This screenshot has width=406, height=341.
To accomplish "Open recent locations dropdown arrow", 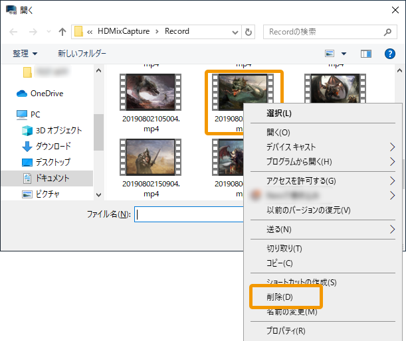I will click(x=49, y=32).
